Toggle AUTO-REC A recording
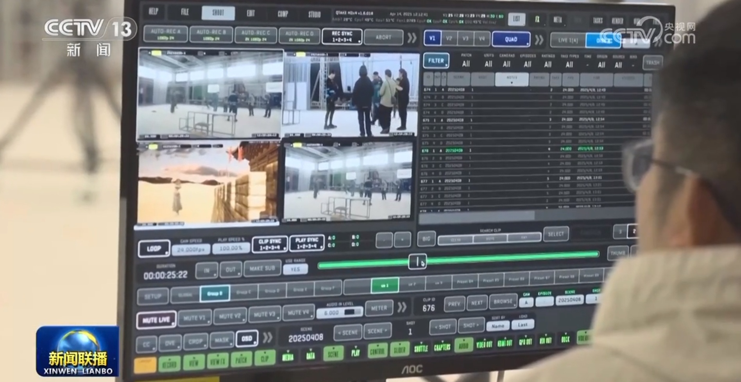The image size is (741, 382). 165,34
